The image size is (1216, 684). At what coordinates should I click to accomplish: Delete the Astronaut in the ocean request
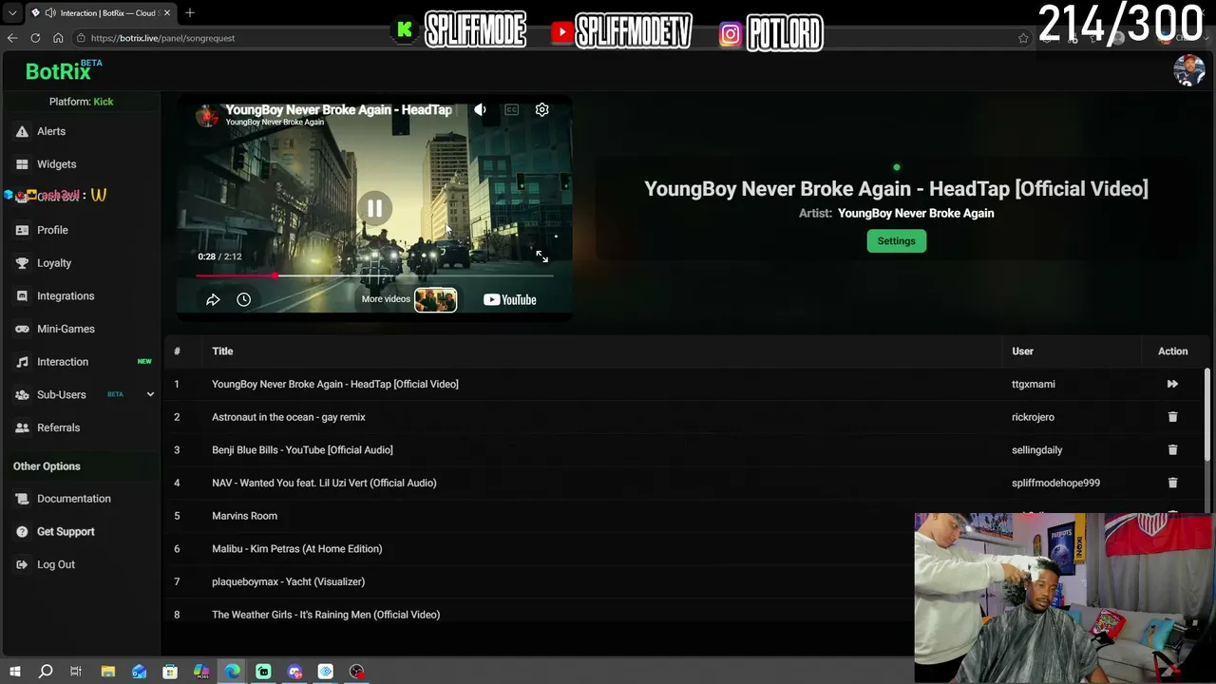[1172, 417]
